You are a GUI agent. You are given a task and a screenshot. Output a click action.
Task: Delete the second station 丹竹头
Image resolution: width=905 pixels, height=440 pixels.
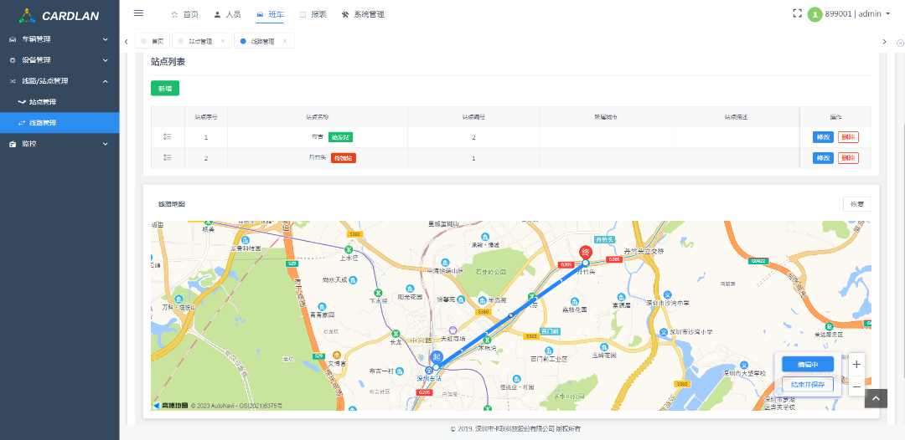pyautogui.click(x=848, y=158)
